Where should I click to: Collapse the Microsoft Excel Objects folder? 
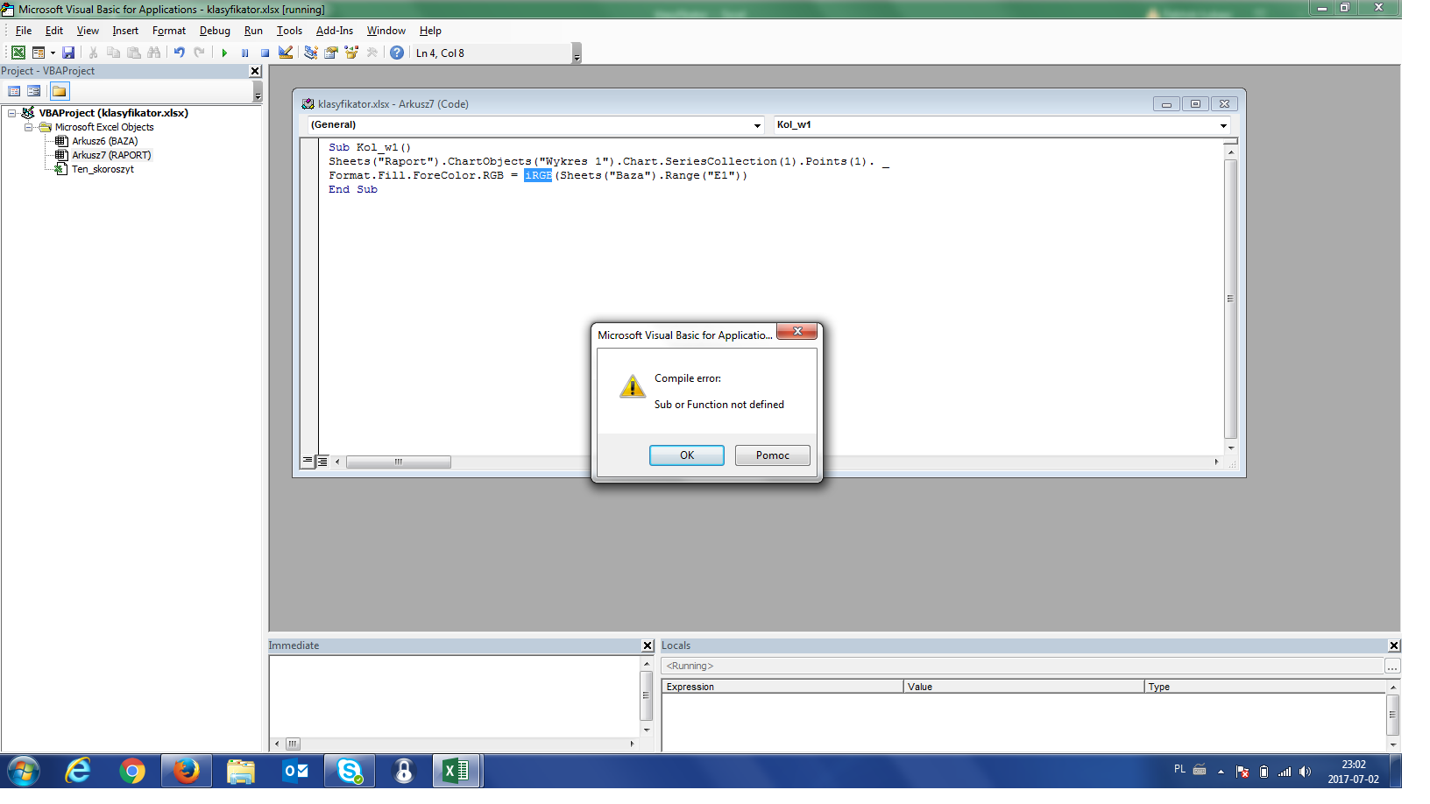coord(29,127)
